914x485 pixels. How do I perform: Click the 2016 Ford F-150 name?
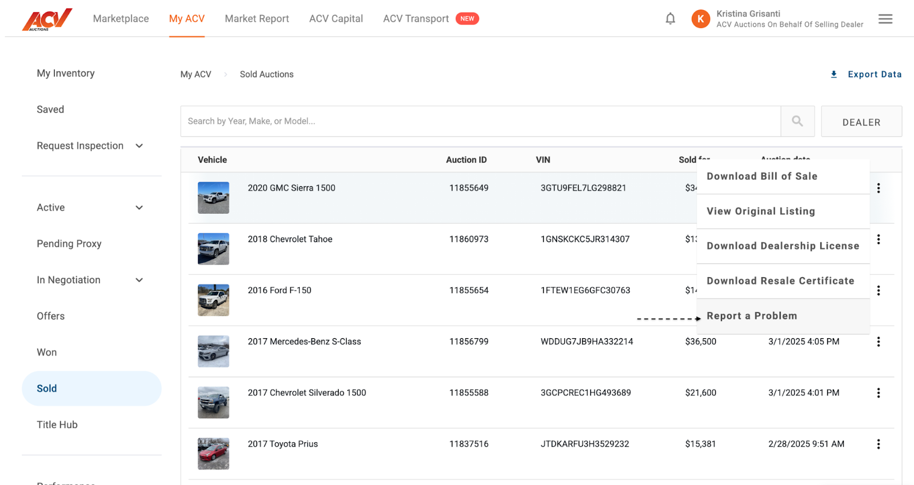point(279,290)
